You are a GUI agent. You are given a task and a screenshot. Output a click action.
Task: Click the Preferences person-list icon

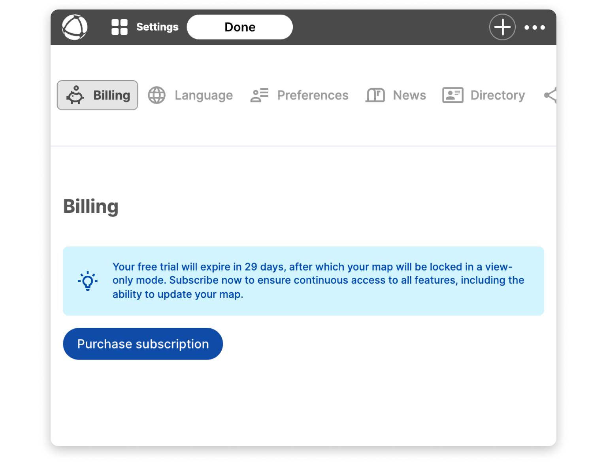tap(259, 95)
